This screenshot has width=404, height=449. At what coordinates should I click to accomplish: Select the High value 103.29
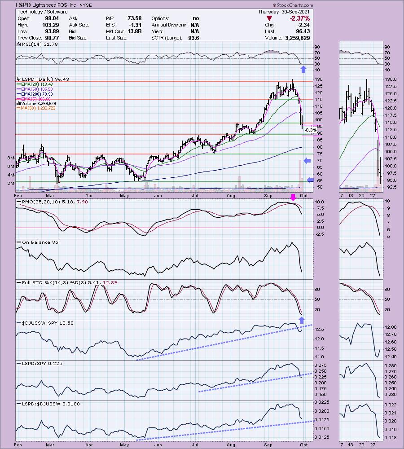point(50,25)
